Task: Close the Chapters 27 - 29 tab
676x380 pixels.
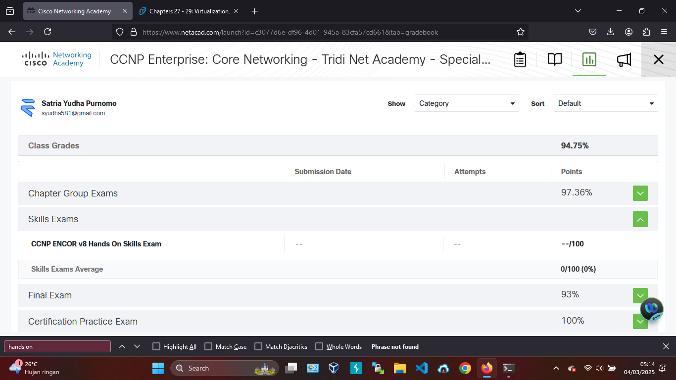Action: [x=236, y=11]
